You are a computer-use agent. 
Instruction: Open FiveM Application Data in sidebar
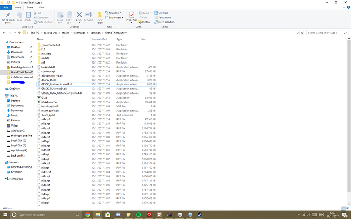(x=21, y=67)
